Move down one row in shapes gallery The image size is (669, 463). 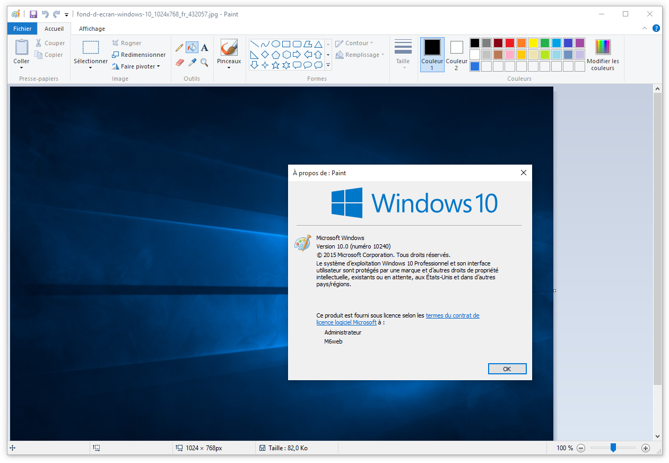coord(328,55)
